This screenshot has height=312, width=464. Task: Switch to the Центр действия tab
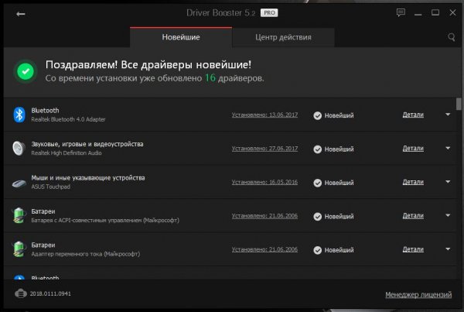click(x=283, y=37)
